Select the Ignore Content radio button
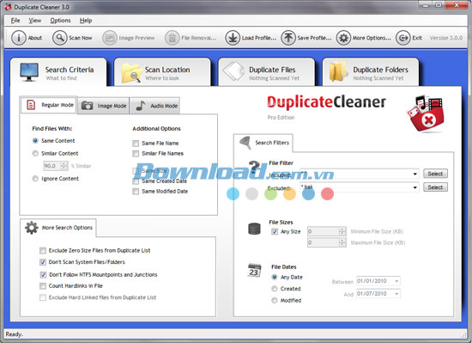The height and width of the screenshot is (343, 472). 35,179
